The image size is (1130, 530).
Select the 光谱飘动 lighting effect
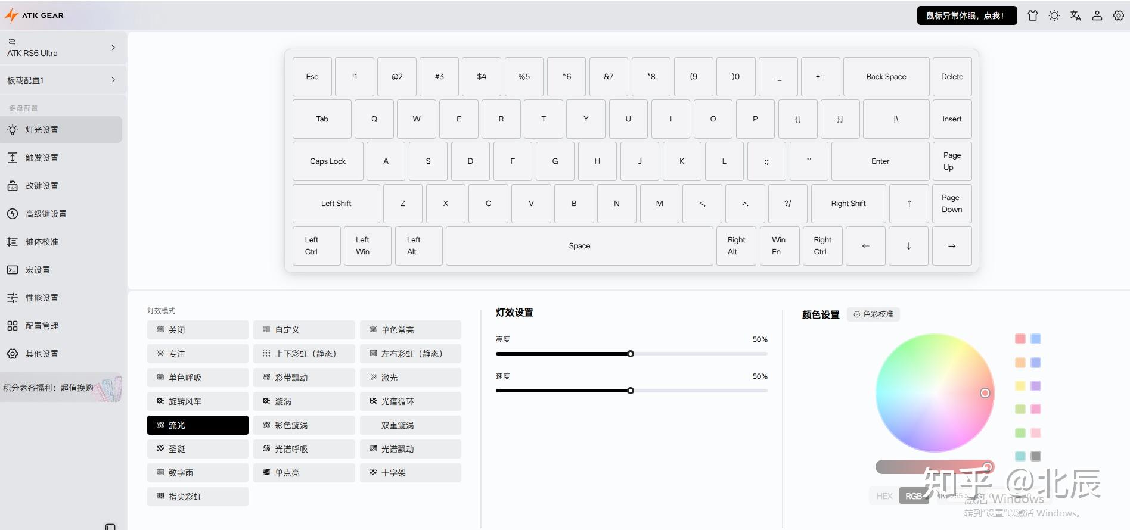(411, 449)
